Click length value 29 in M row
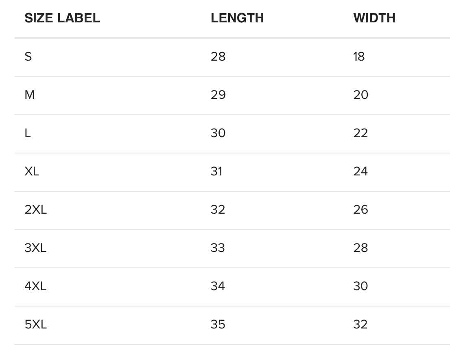The image size is (450, 359). tap(218, 95)
